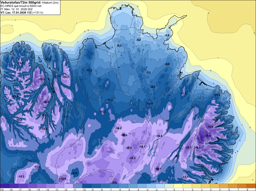Click the -16.4 temperature label
Image resolution: width=256 pixels, height=191 pixels.
197,148
